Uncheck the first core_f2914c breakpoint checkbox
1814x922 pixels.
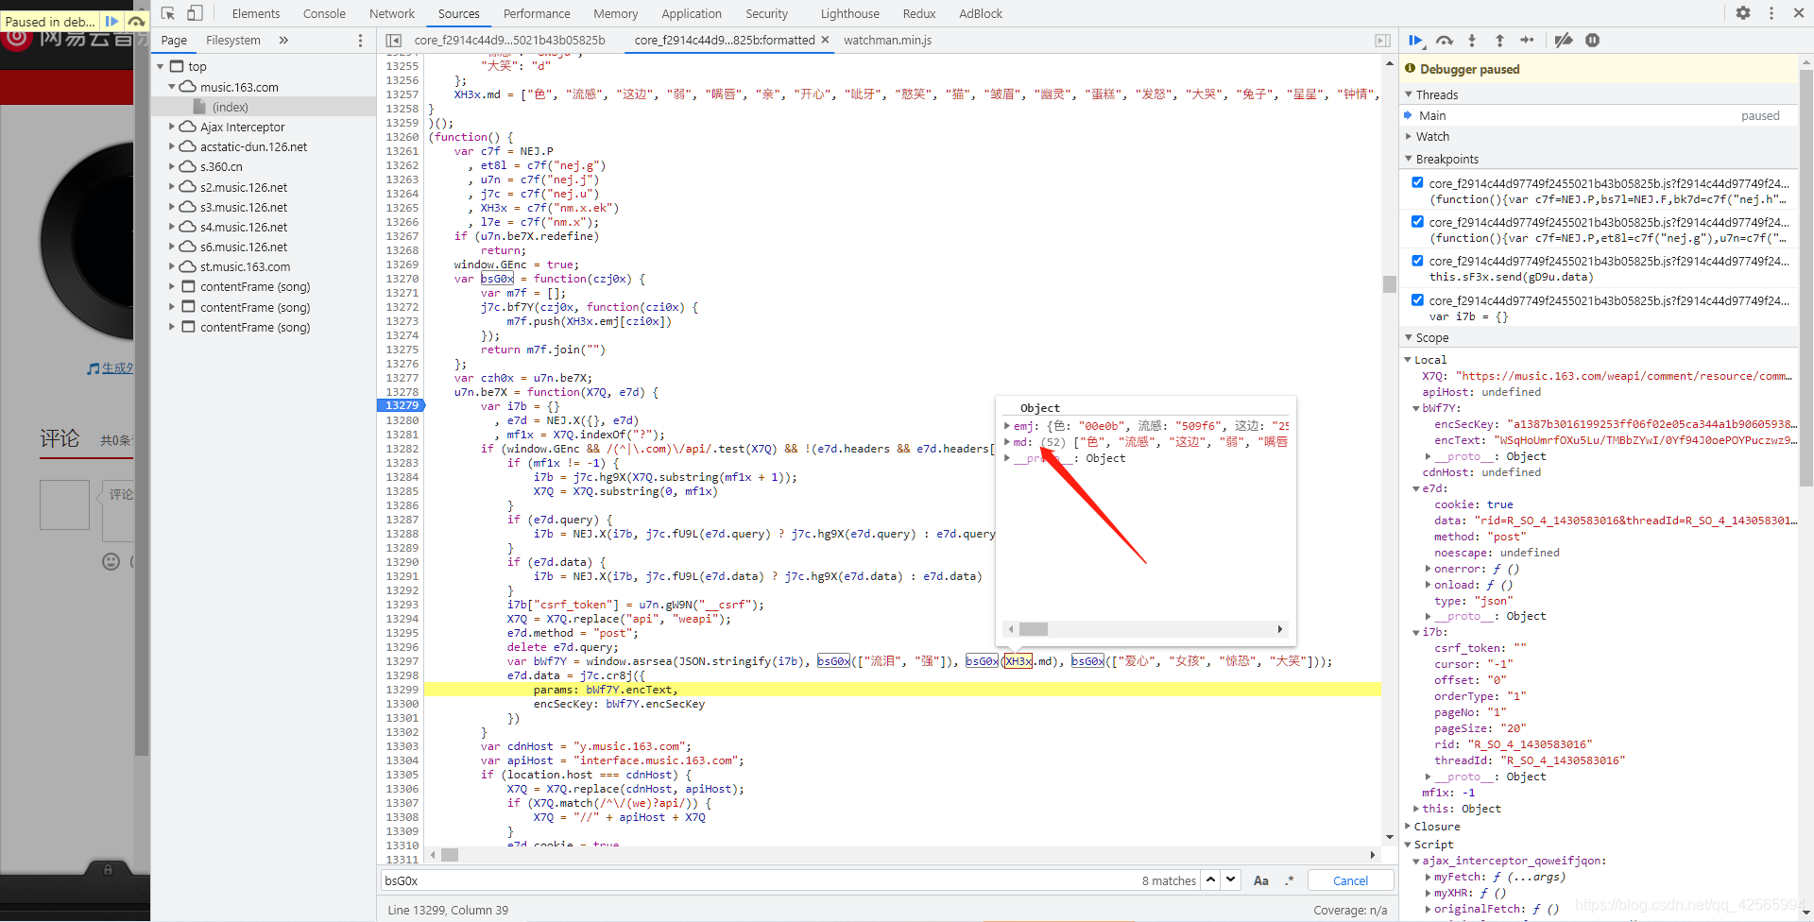pyautogui.click(x=1417, y=182)
